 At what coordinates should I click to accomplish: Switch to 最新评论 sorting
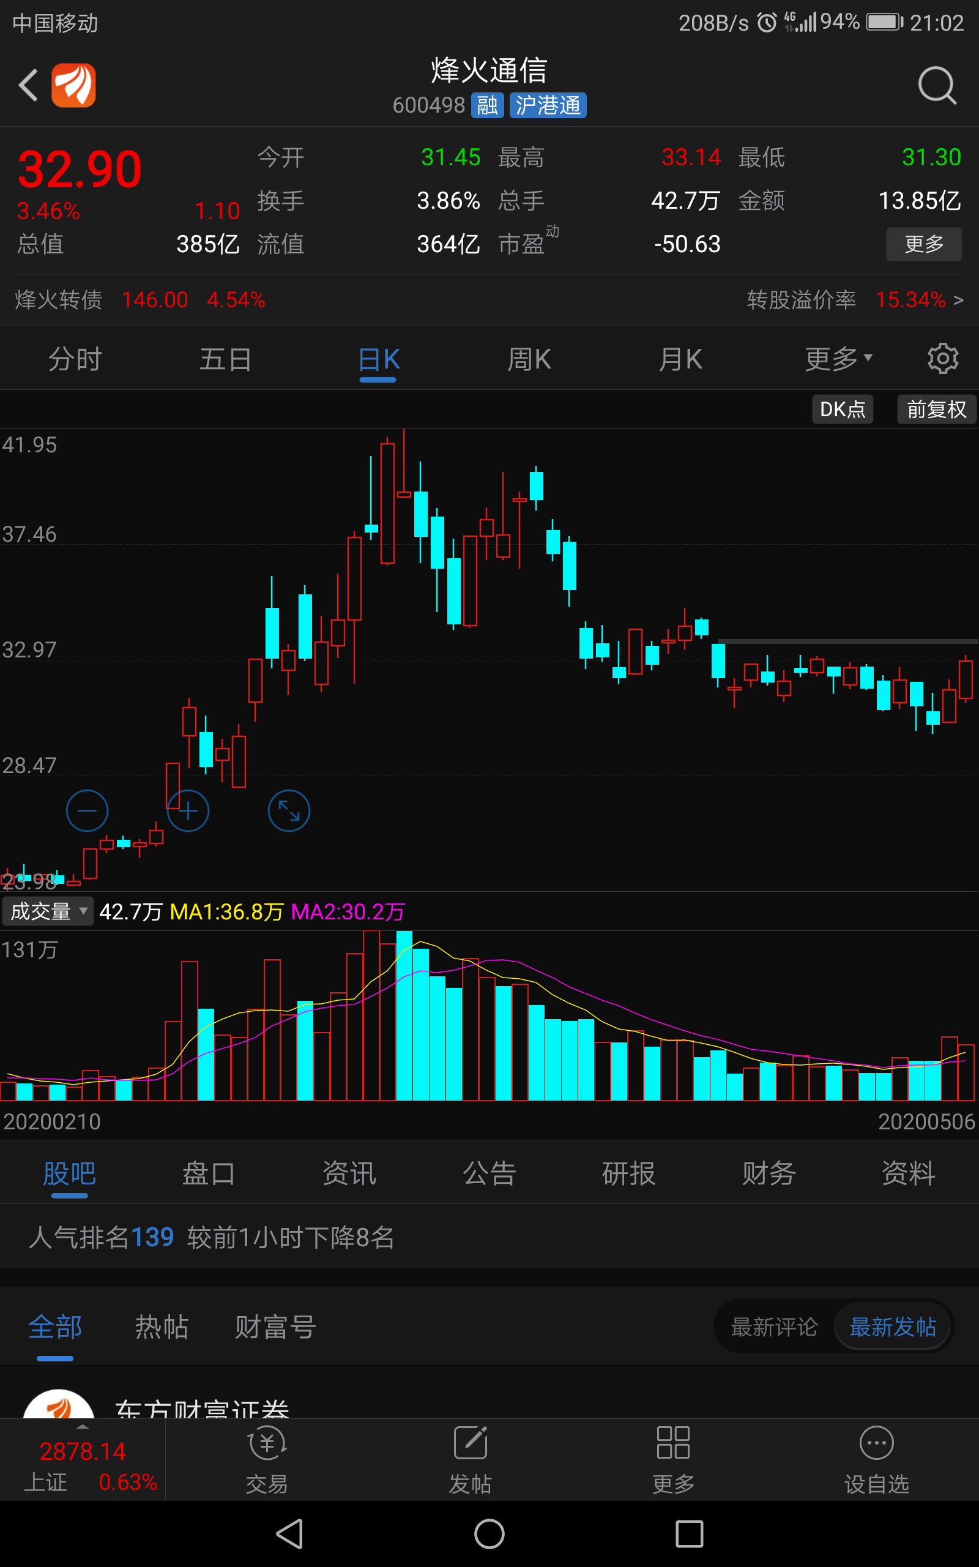pyautogui.click(x=775, y=1327)
